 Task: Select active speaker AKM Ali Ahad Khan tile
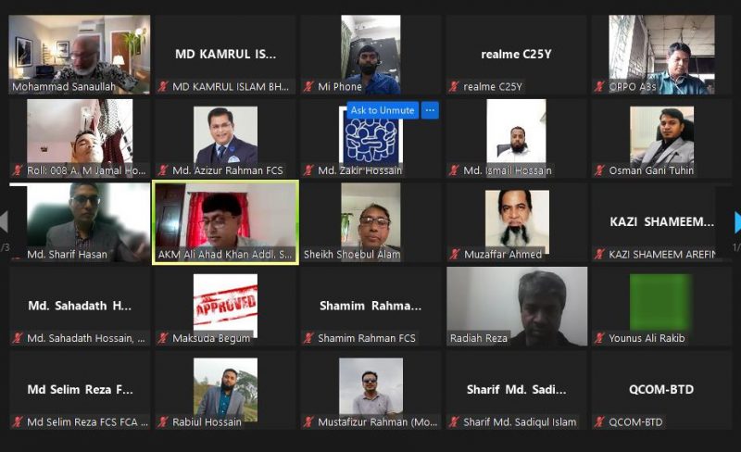(x=225, y=222)
